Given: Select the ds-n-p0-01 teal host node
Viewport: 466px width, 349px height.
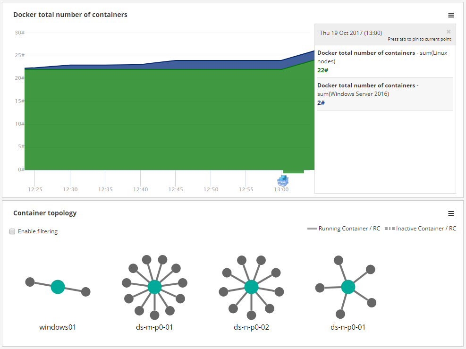Looking at the screenshot, I should click(348, 287).
